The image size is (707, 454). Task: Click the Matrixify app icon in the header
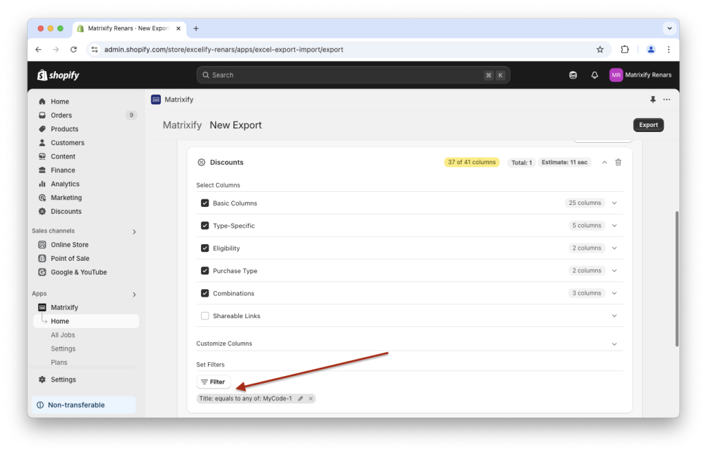tap(155, 99)
